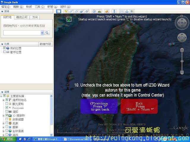Click the print icon
190x142 pixels.
tap(127, 11)
